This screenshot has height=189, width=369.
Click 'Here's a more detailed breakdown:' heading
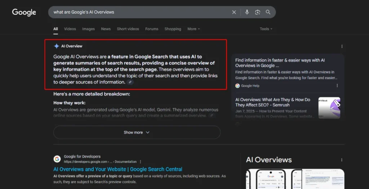pyautogui.click(x=92, y=94)
